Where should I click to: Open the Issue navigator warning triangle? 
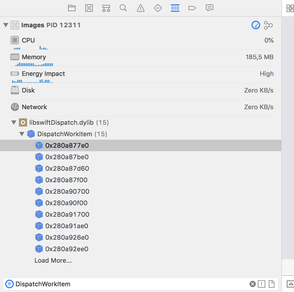coord(140,8)
